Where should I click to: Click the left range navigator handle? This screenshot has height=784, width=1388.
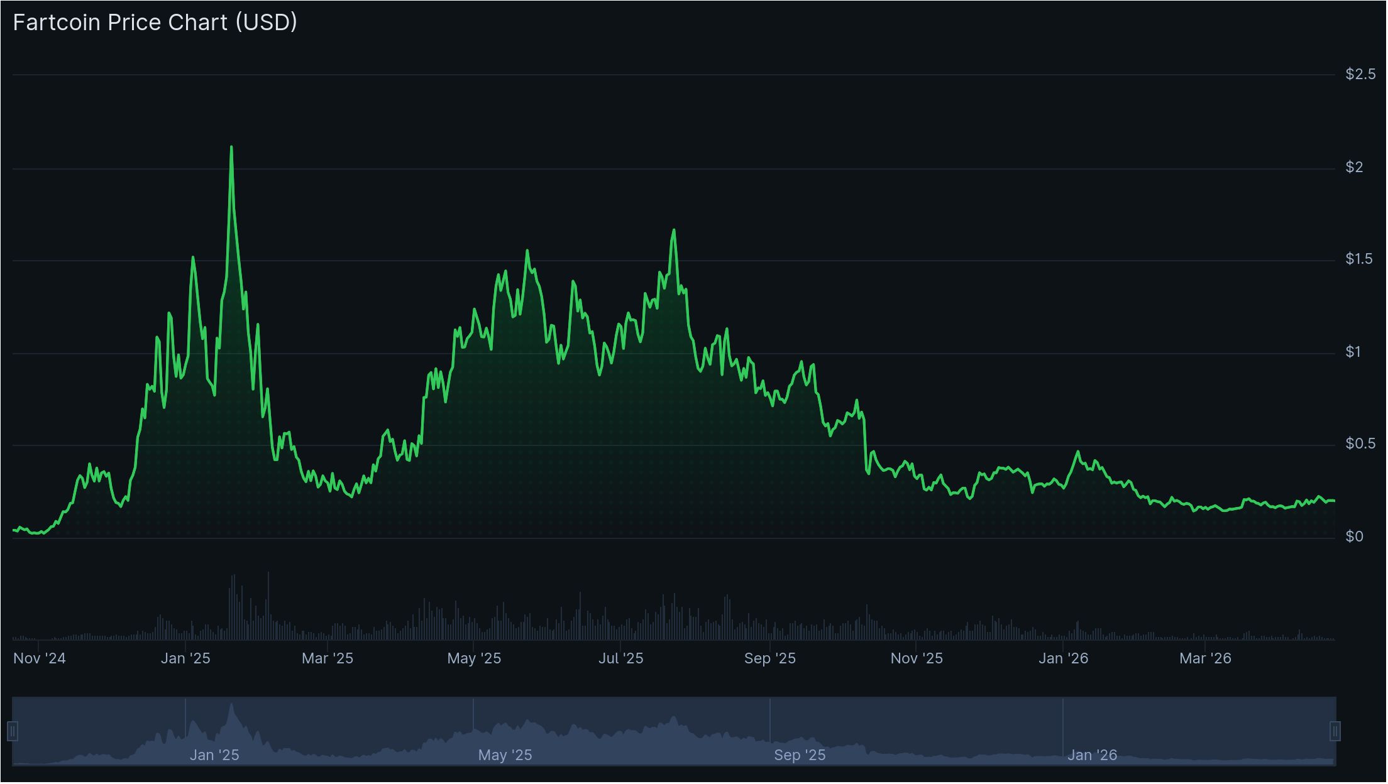tap(13, 731)
